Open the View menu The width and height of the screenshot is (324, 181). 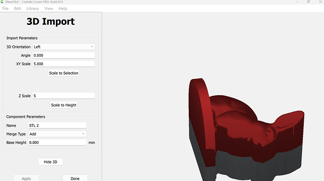coord(49,8)
